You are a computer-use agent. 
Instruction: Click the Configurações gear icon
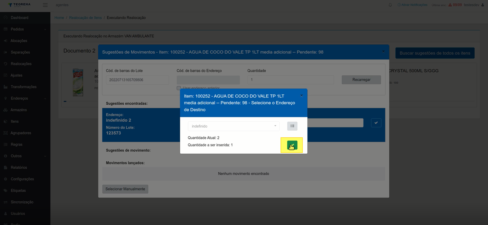[6, 179]
